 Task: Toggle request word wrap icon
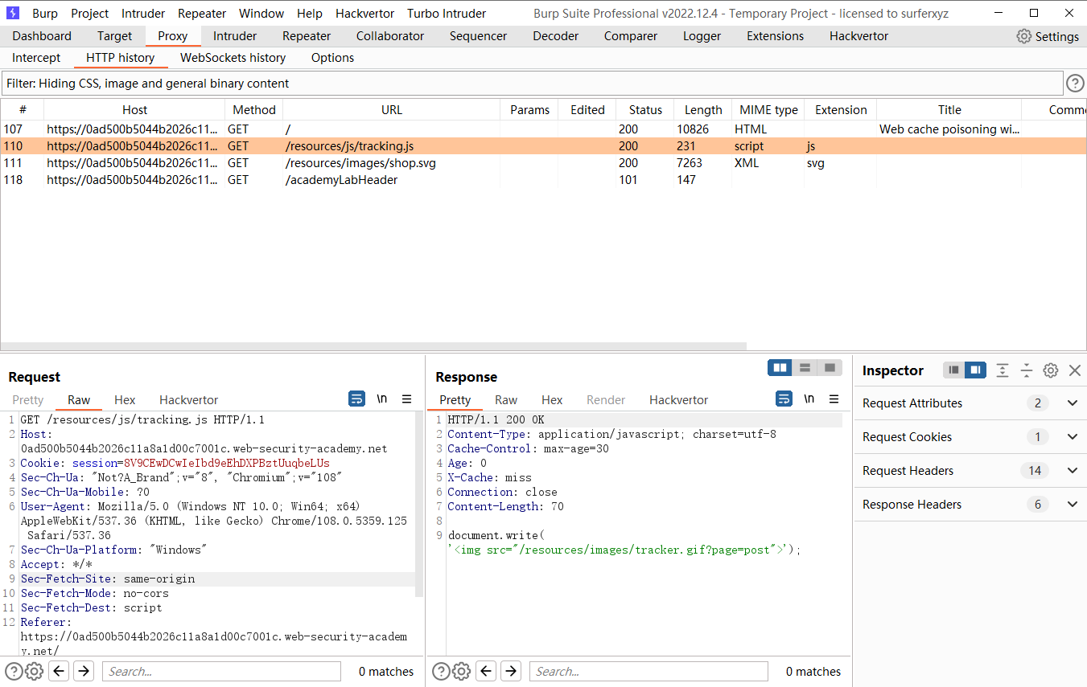click(x=356, y=399)
